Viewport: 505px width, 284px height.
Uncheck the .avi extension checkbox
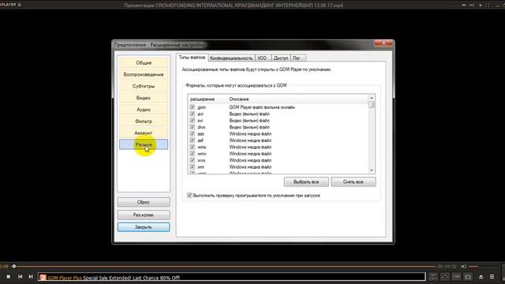click(193, 114)
